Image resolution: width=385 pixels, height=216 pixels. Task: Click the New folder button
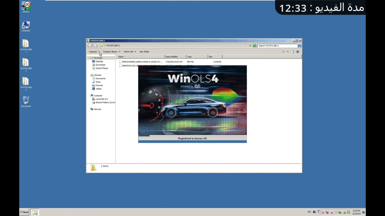point(144,52)
